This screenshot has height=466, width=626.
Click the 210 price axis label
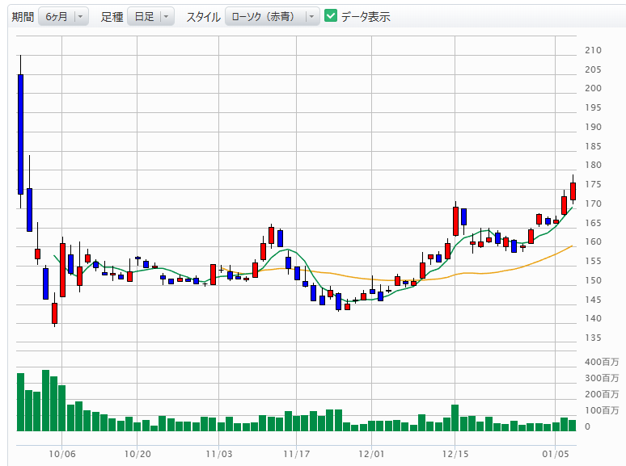coord(593,50)
